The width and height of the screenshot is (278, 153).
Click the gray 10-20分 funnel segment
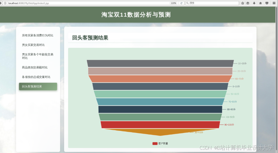pos(160,63)
